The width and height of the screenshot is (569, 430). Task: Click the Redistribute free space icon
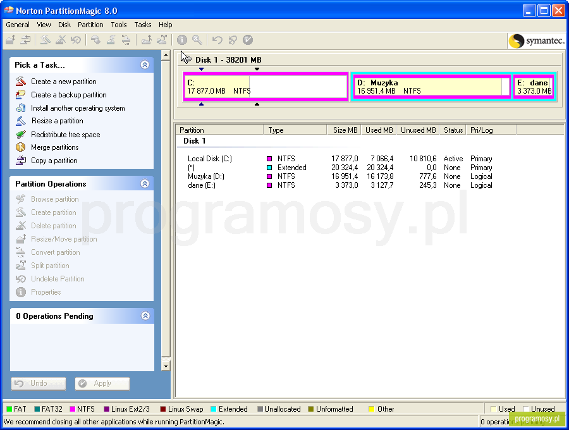tap(21, 134)
